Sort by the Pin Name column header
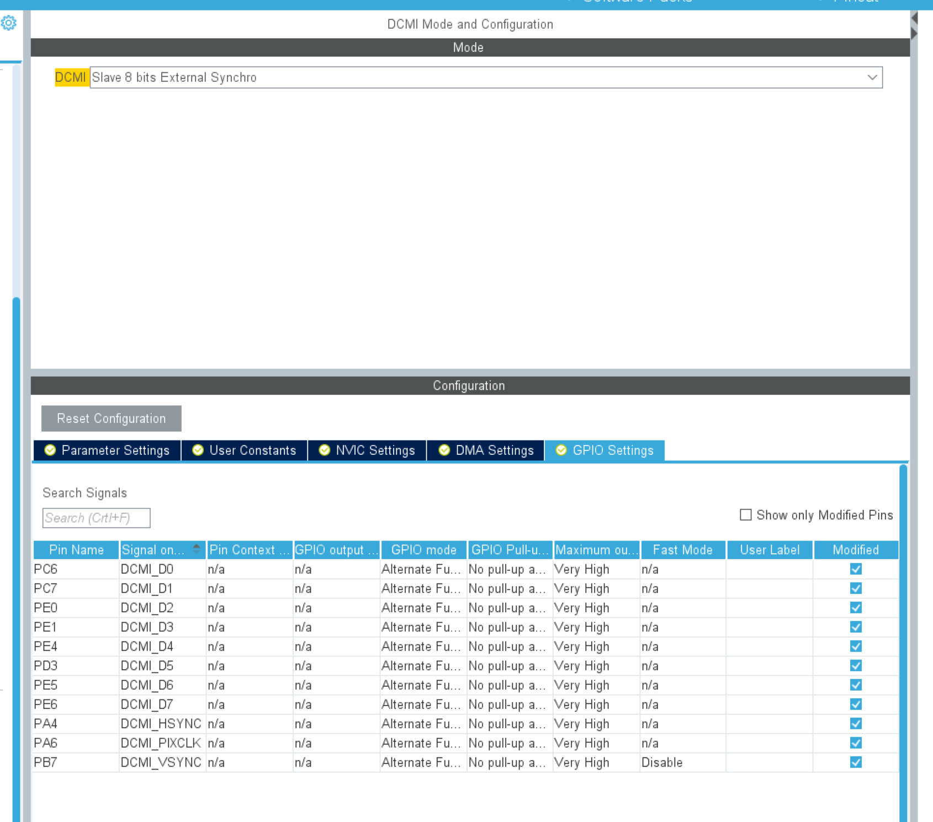The height and width of the screenshot is (822, 933). (x=76, y=550)
